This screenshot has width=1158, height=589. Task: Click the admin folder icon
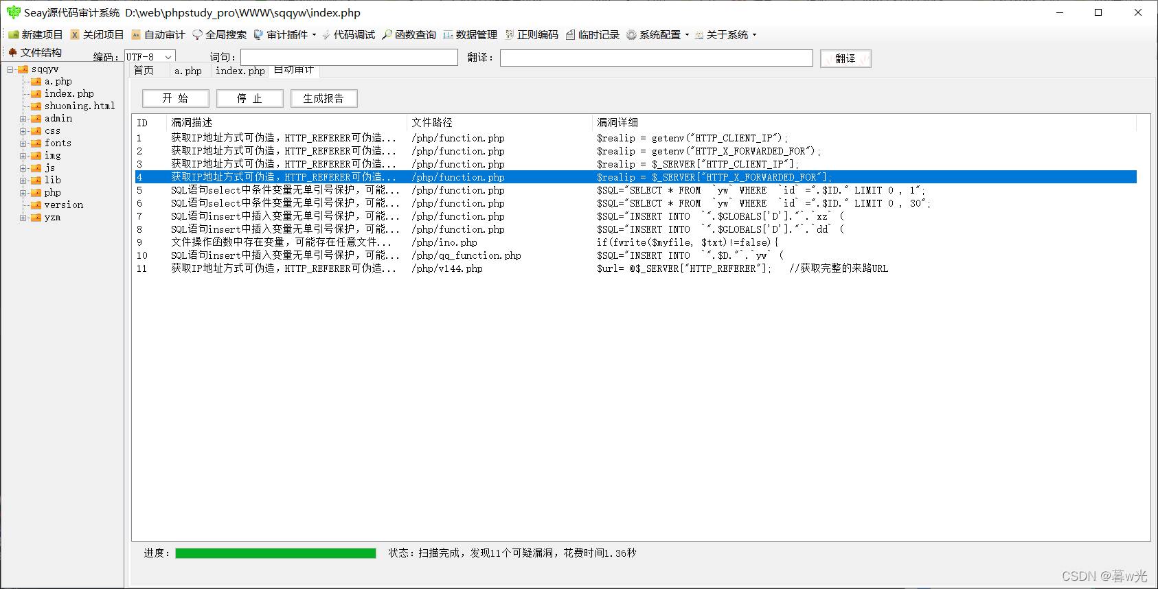(36, 119)
